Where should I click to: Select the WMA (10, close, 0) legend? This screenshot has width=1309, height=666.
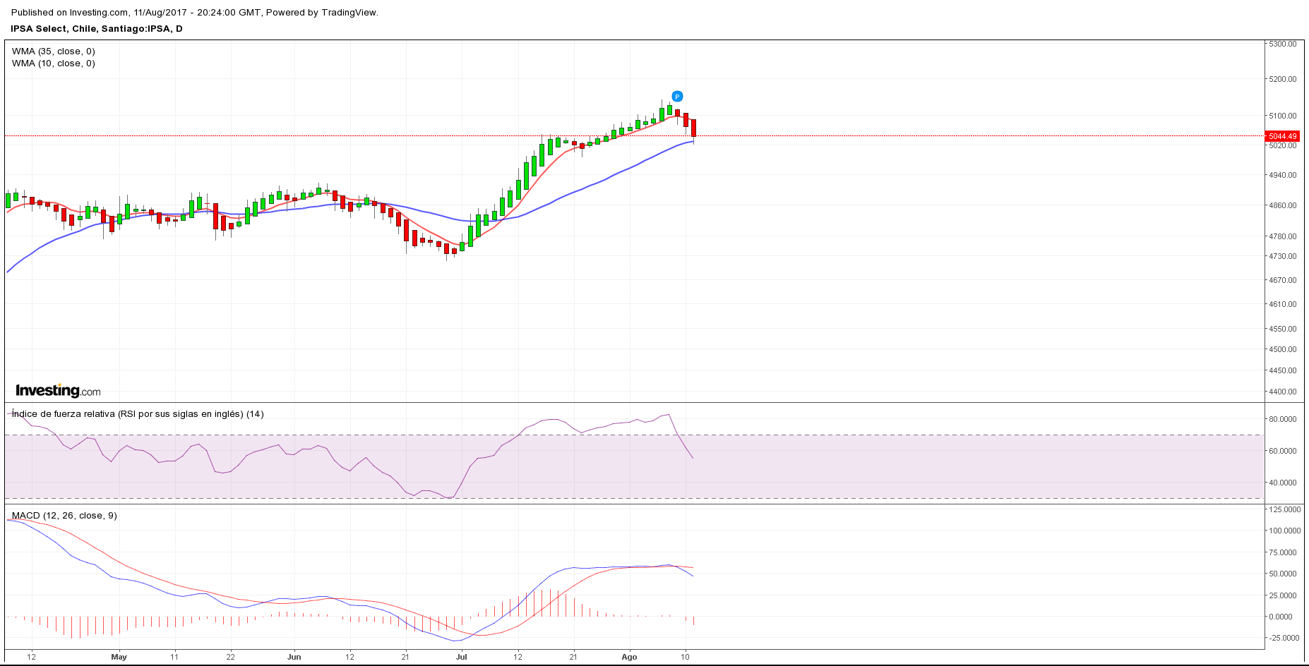tap(54, 63)
